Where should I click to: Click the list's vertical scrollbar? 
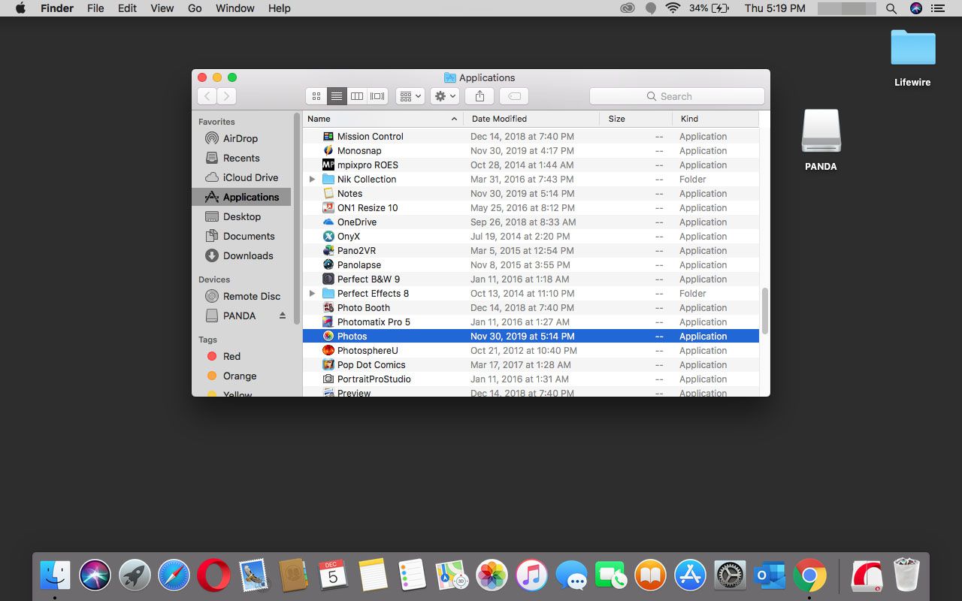(765, 311)
